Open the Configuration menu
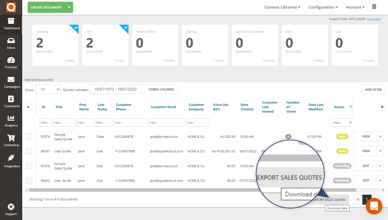 point(323,7)
